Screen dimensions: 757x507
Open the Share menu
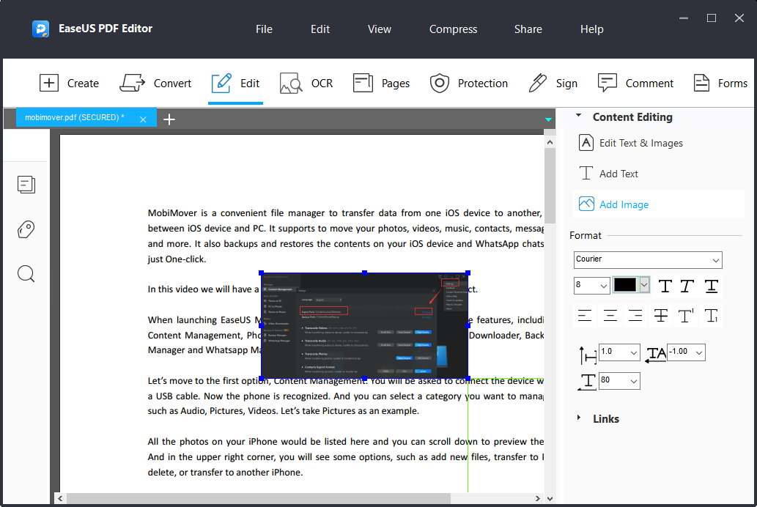click(x=528, y=29)
